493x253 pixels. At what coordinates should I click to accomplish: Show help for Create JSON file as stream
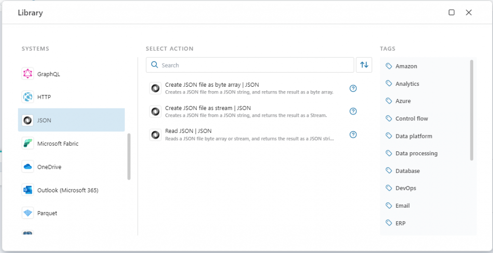click(x=353, y=111)
